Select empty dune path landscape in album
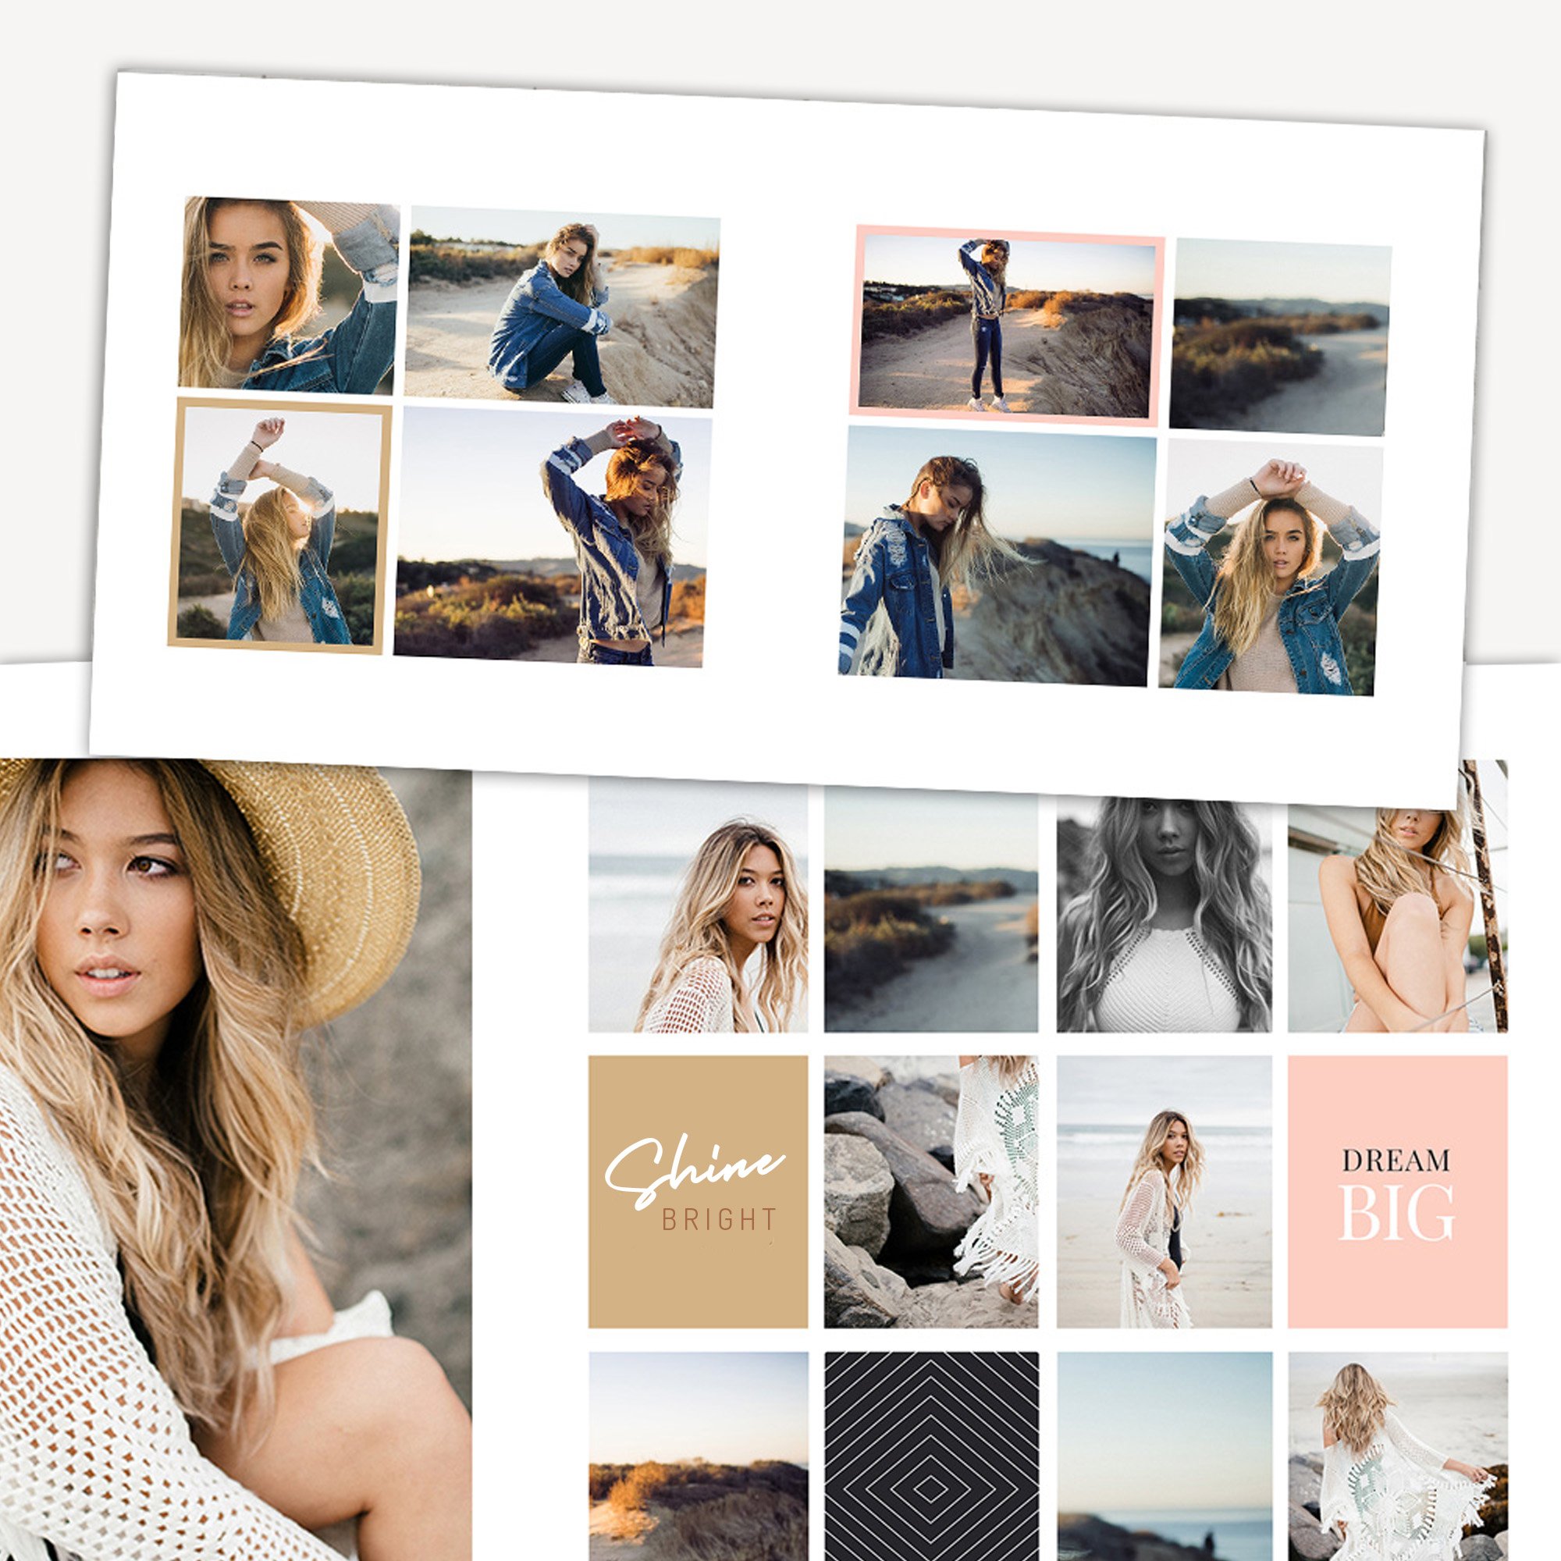The image size is (1561, 1561). (1280, 337)
